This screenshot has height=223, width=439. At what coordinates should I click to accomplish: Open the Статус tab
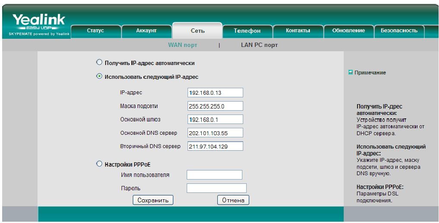(x=95, y=31)
